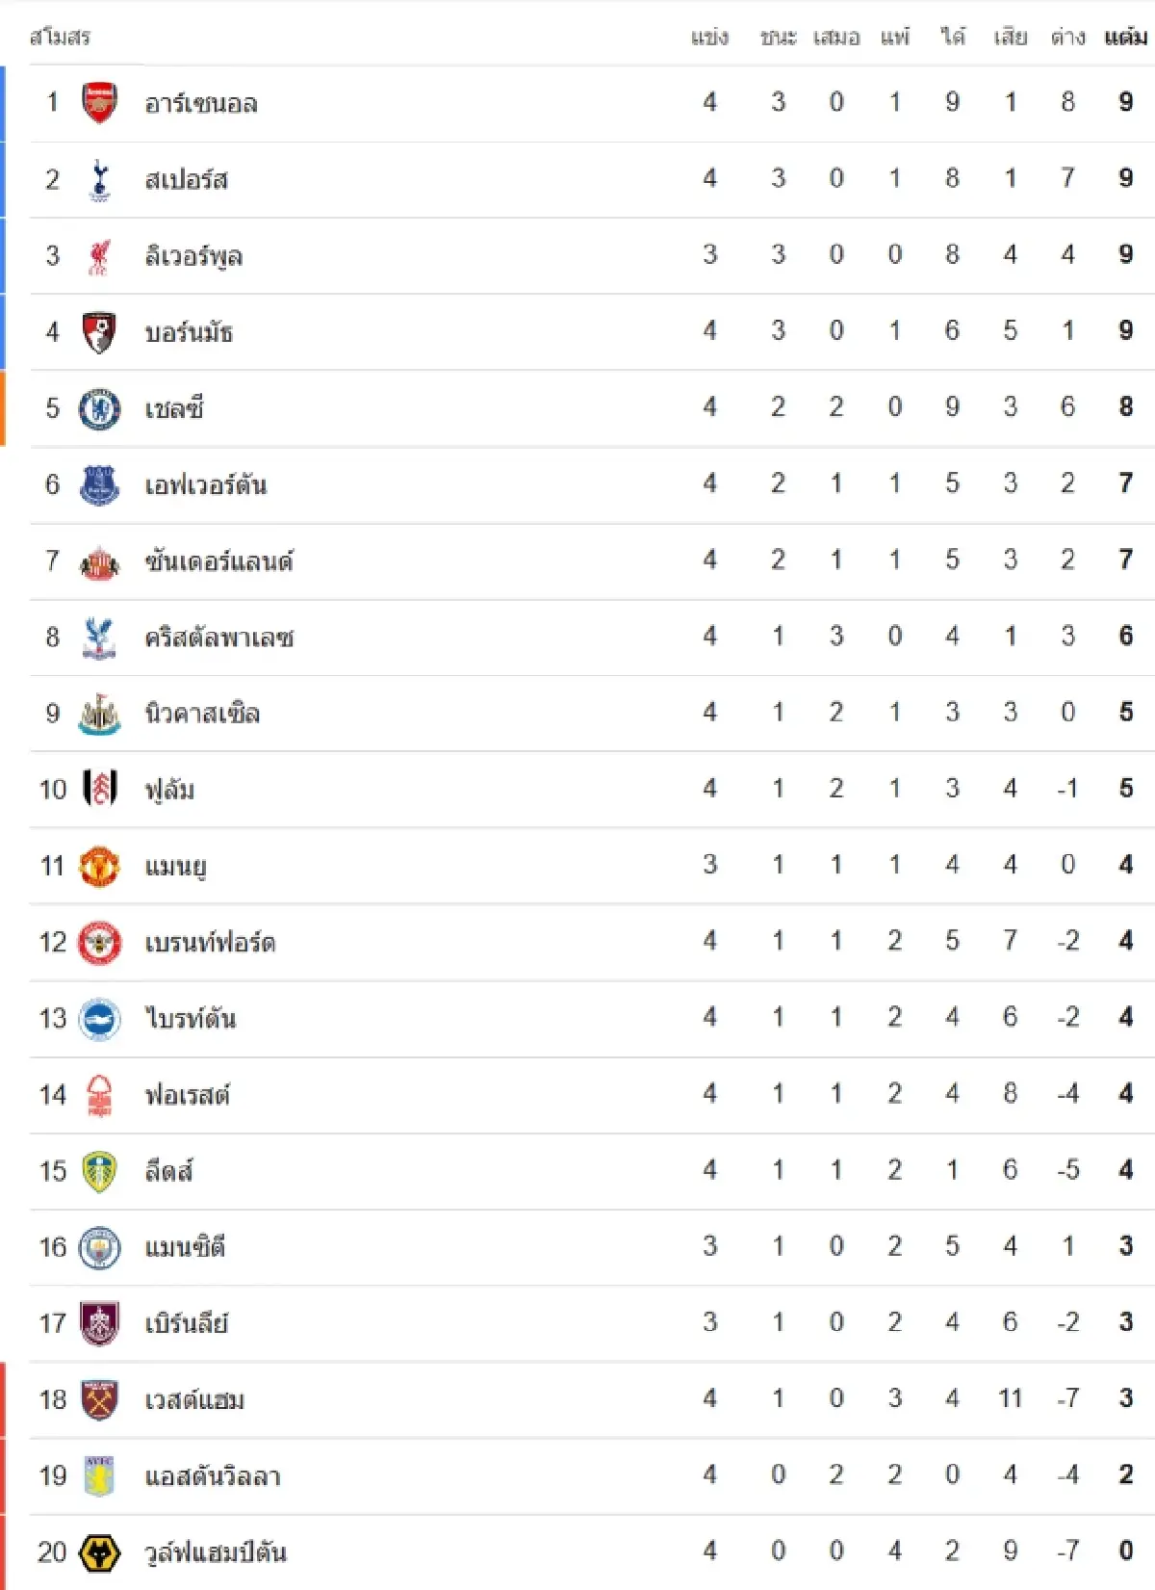Click the สโมสร club column header
The width and height of the screenshot is (1155, 1590).
[60, 38]
